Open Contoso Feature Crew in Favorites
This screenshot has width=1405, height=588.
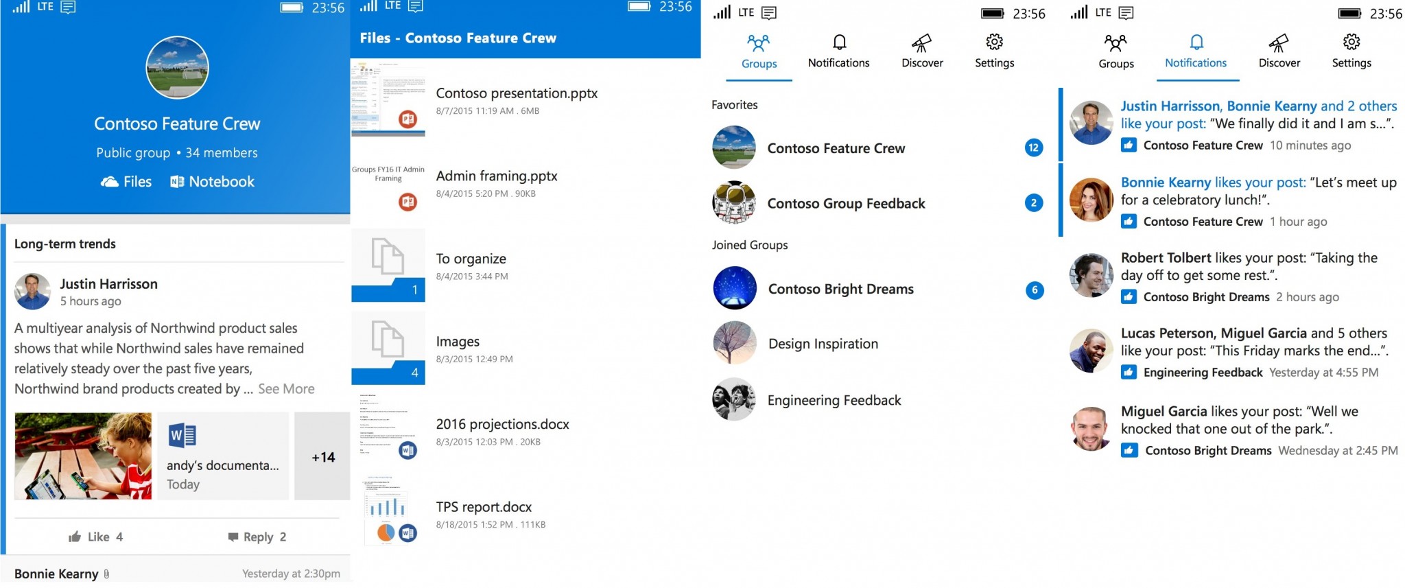tap(878, 148)
